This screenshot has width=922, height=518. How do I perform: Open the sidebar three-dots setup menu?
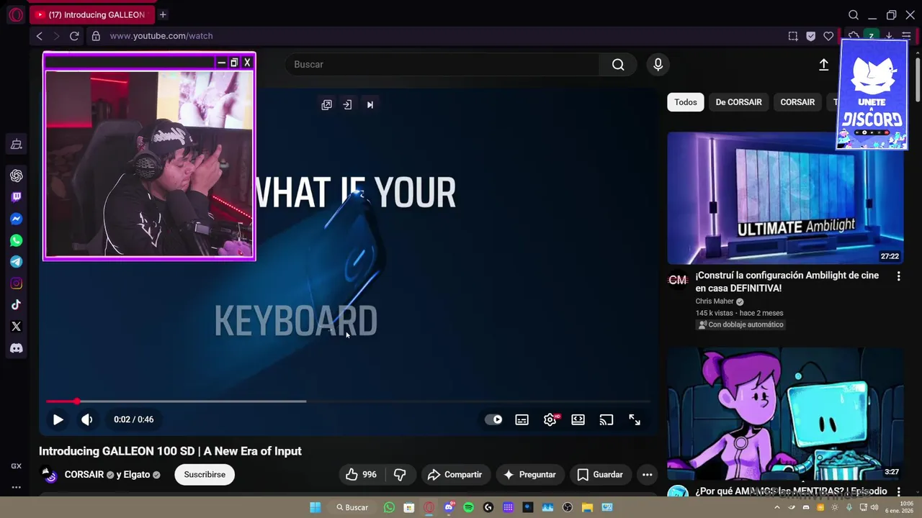[16, 487]
